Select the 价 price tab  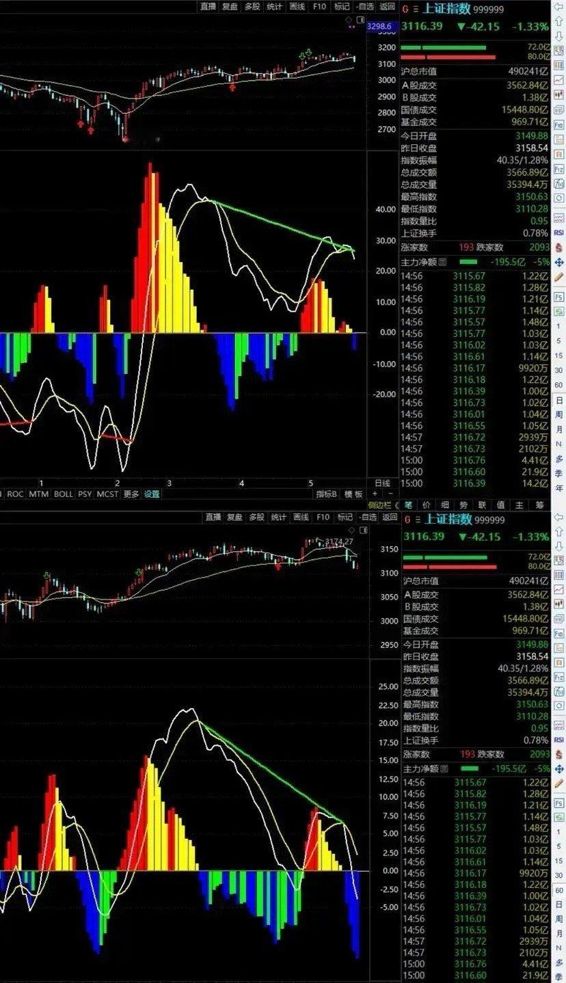427,505
